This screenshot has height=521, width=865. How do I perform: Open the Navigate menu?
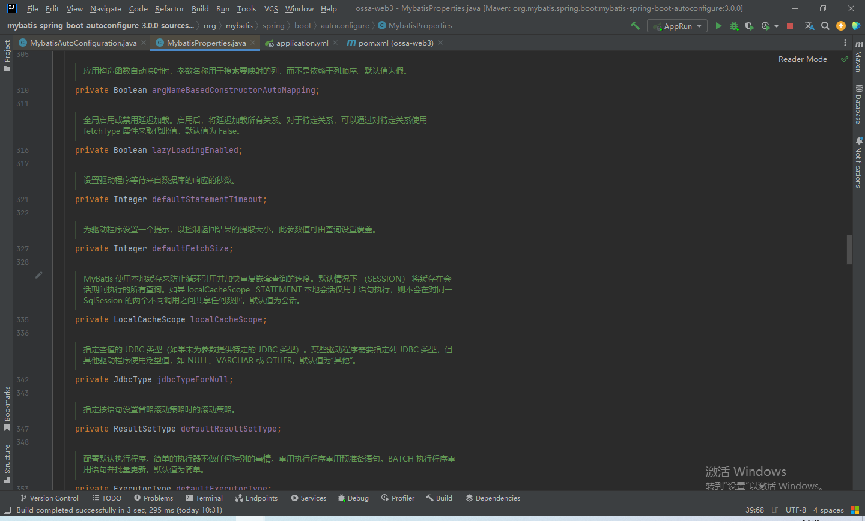click(x=106, y=8)
